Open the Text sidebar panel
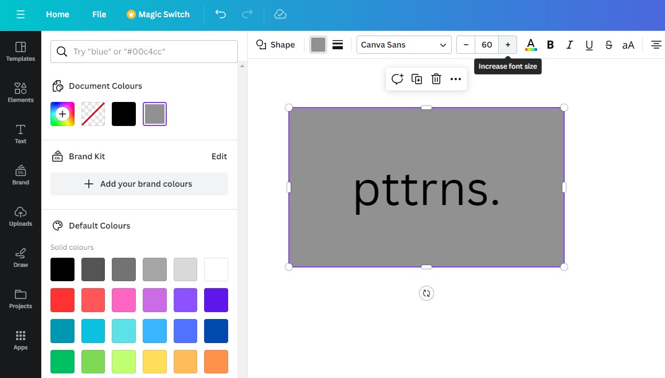Screen dimensions: 665x378 click(x=21, y=134)
